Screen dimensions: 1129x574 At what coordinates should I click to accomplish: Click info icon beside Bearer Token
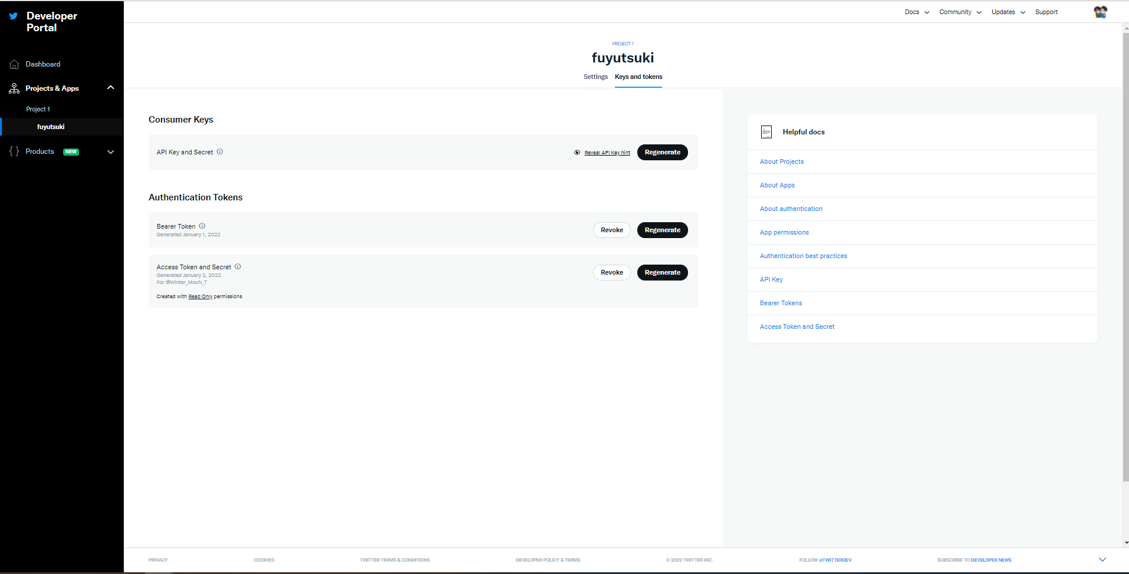(202, 226)
